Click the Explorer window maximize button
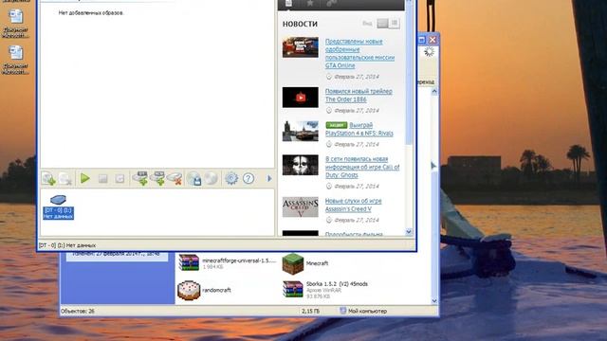This screenshot has width=607, height=341. (421, 40)
